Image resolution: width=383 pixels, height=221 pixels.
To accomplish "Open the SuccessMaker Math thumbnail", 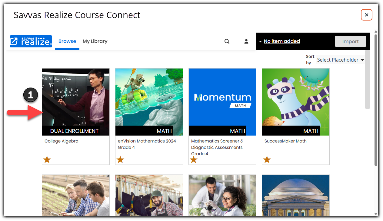I will [x=296, y=102].
